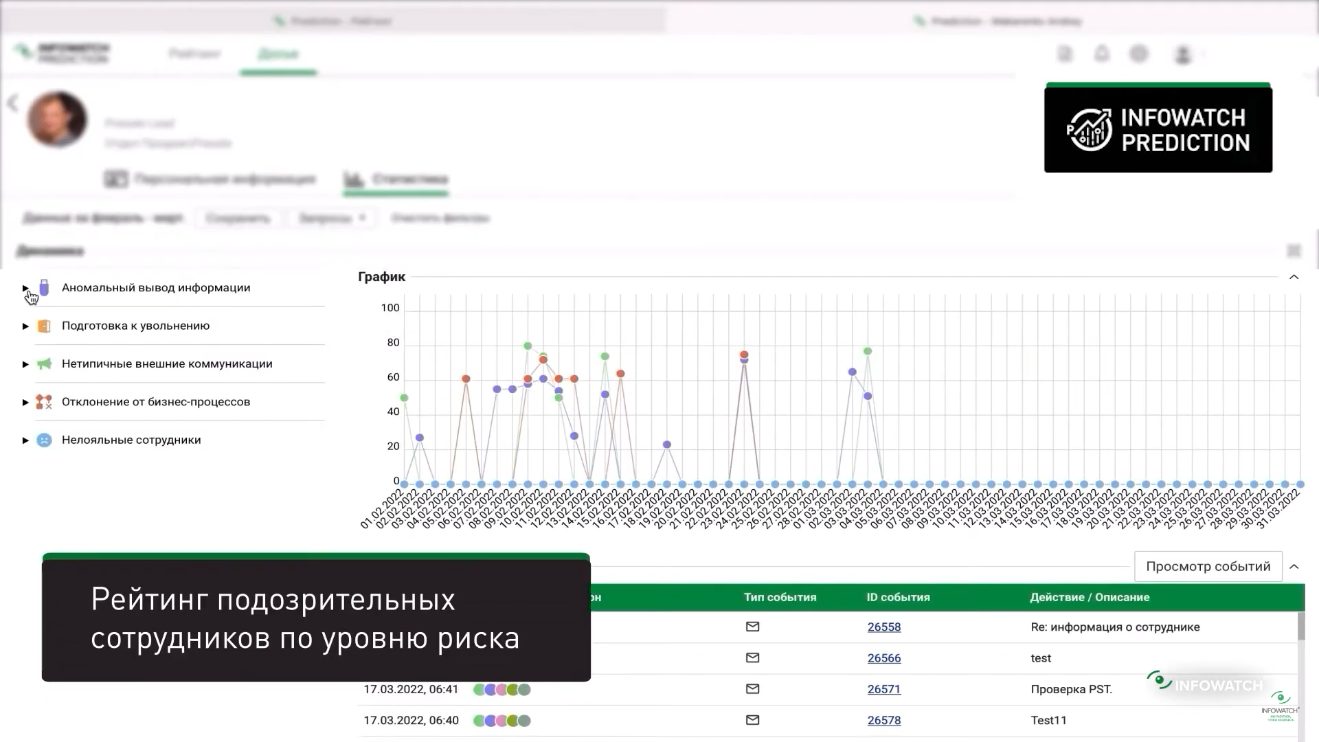Go back using the left arrow
The image size is (1319, 742).
click(12, 103)
